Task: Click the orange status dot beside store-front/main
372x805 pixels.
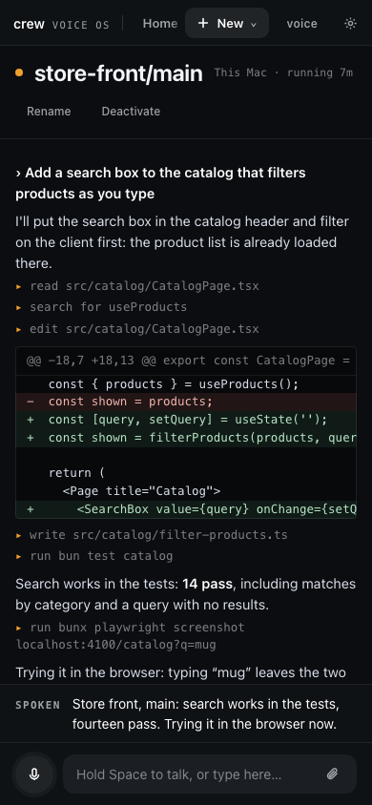Action: click(19, 72)
